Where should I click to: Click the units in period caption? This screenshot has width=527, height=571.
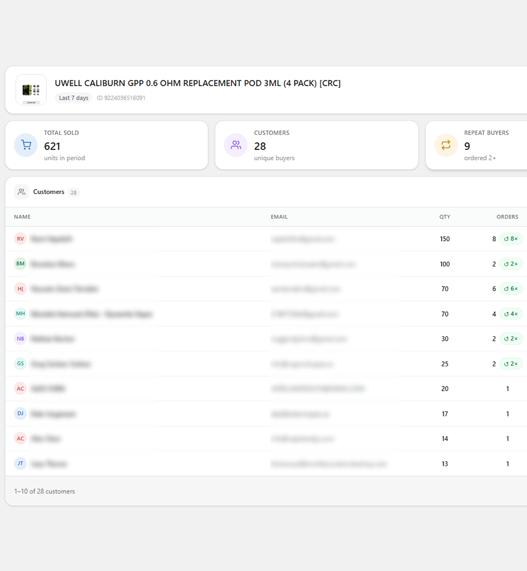coord(65,158)
